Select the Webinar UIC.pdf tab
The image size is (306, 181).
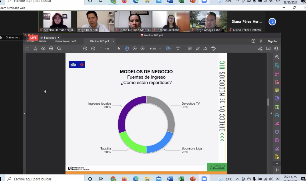pos(99,41)
